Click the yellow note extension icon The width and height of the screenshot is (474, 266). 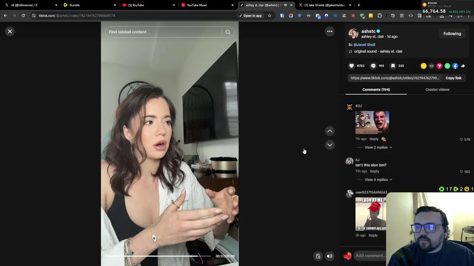[x=371, y=16]
